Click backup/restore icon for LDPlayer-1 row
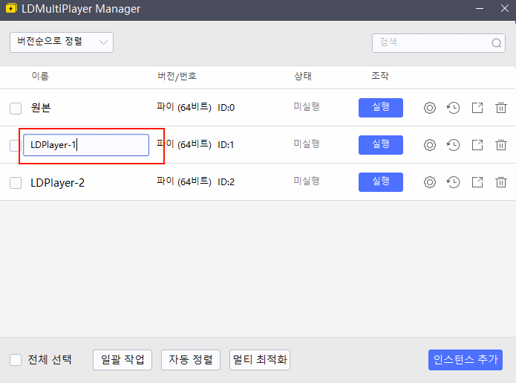Viewport: 516px width, 383px height. click(453, 145)
